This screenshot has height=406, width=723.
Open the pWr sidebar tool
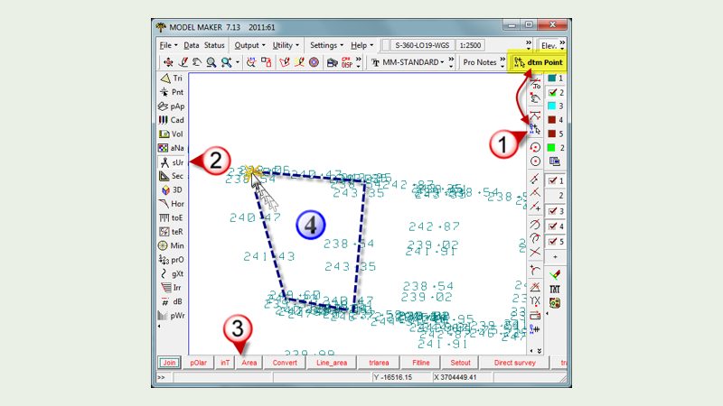point(171,316)
